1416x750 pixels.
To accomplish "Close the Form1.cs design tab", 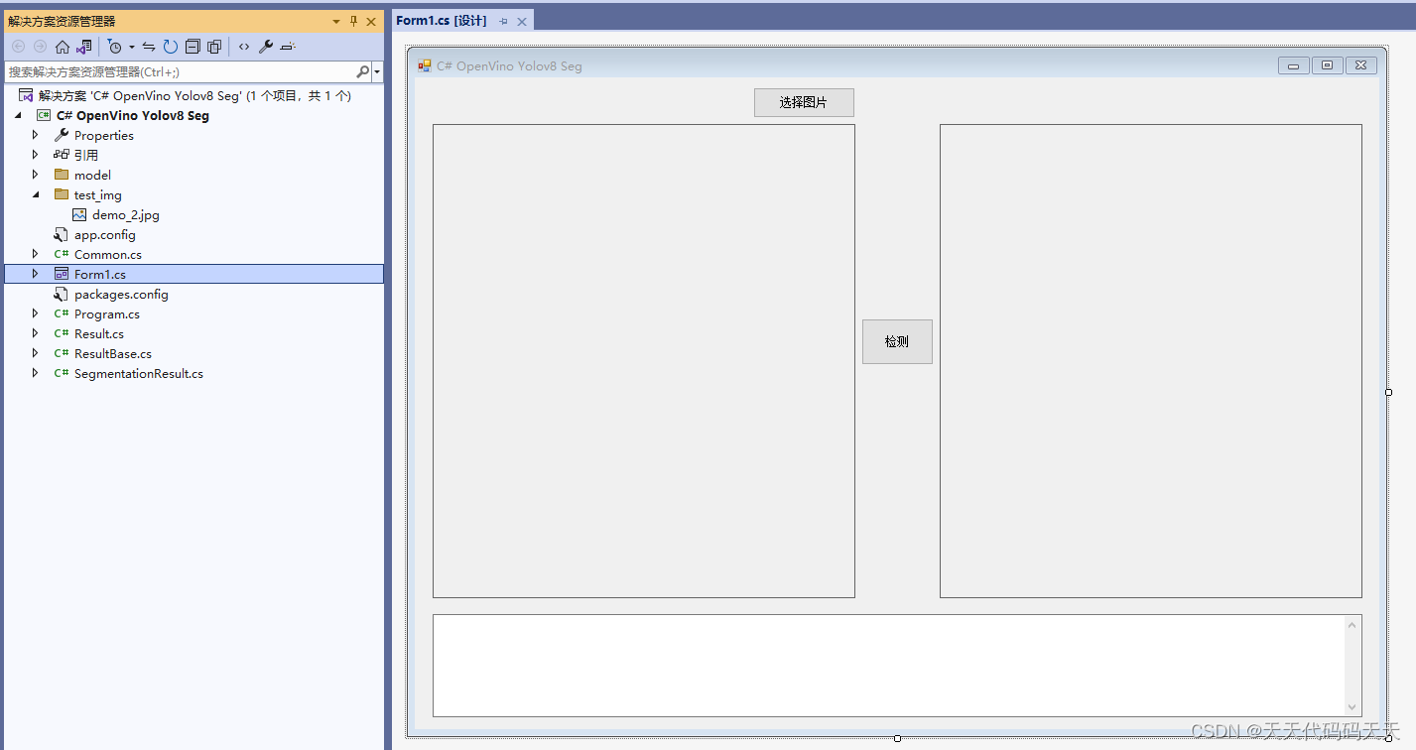I will [x=522, y=21].
